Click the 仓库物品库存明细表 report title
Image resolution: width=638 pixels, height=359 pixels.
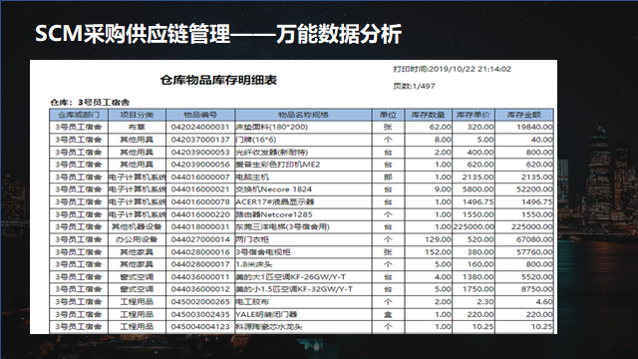[218, 80]
